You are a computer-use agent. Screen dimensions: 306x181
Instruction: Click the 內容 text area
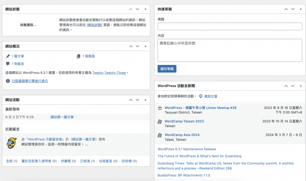230,50
